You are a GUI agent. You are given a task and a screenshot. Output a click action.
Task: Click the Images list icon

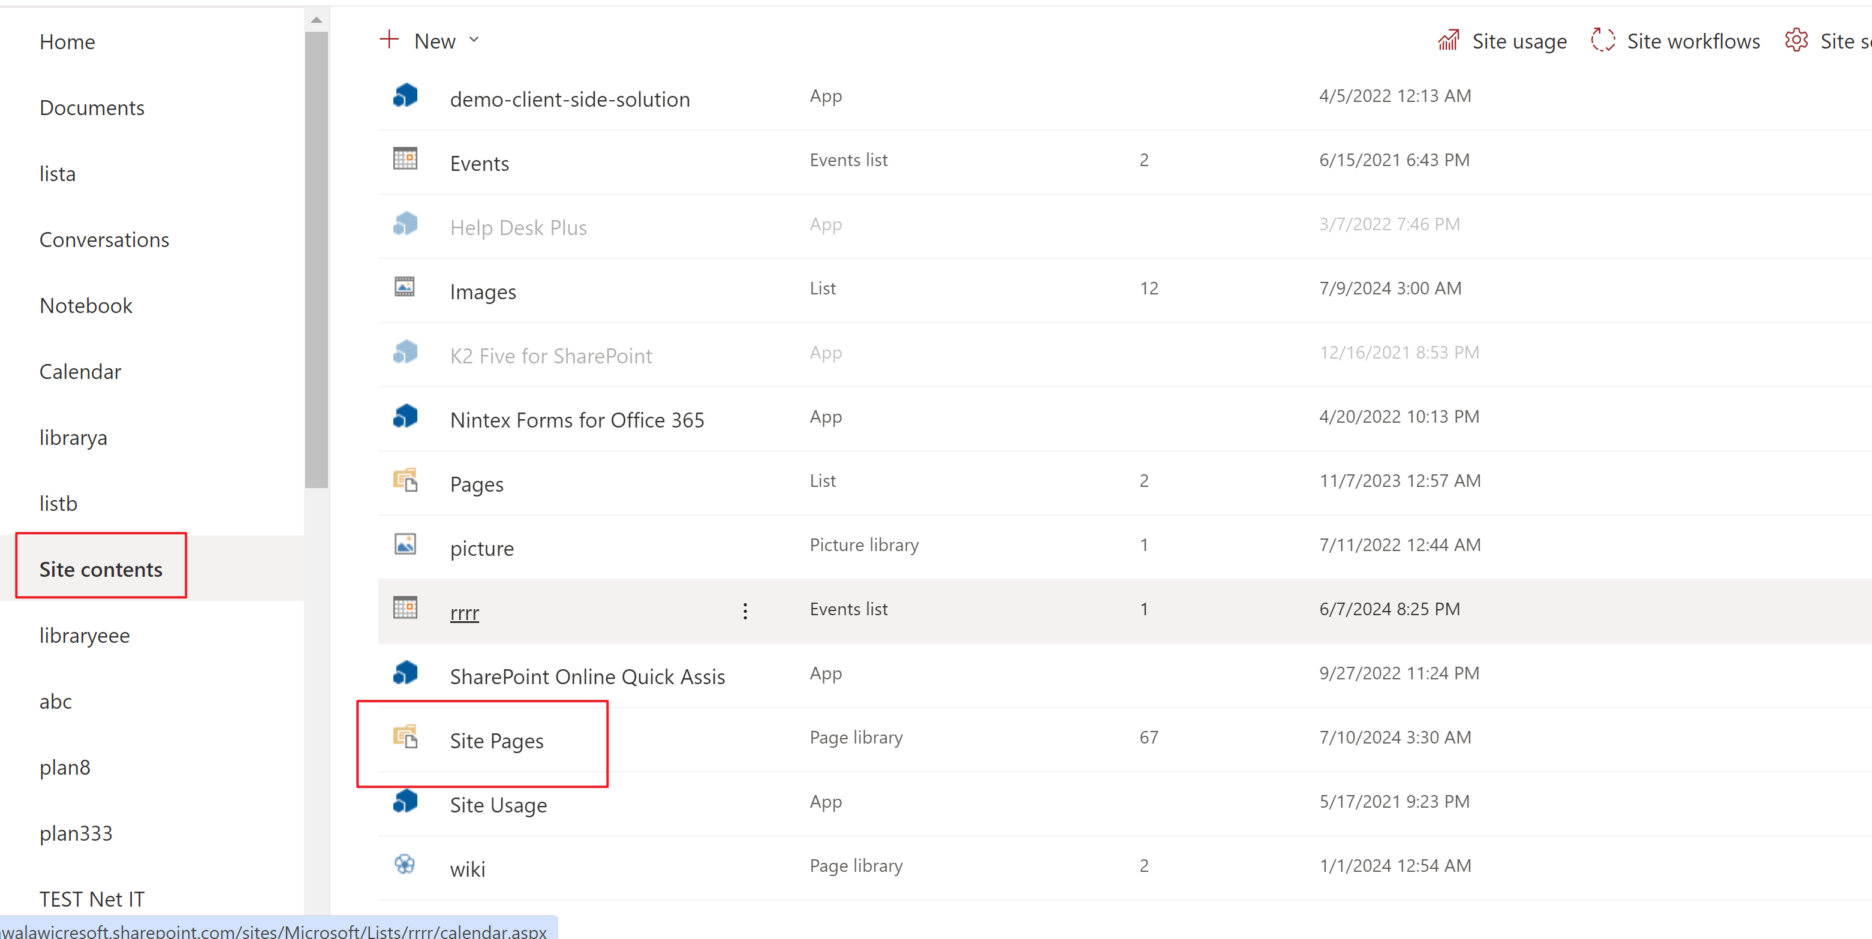point(405,288)
